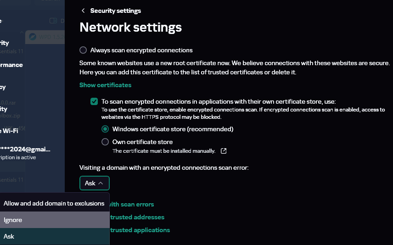Open the external link icon for manual certificate
This screenshot has width=393, height=245.
click(224, 151)
